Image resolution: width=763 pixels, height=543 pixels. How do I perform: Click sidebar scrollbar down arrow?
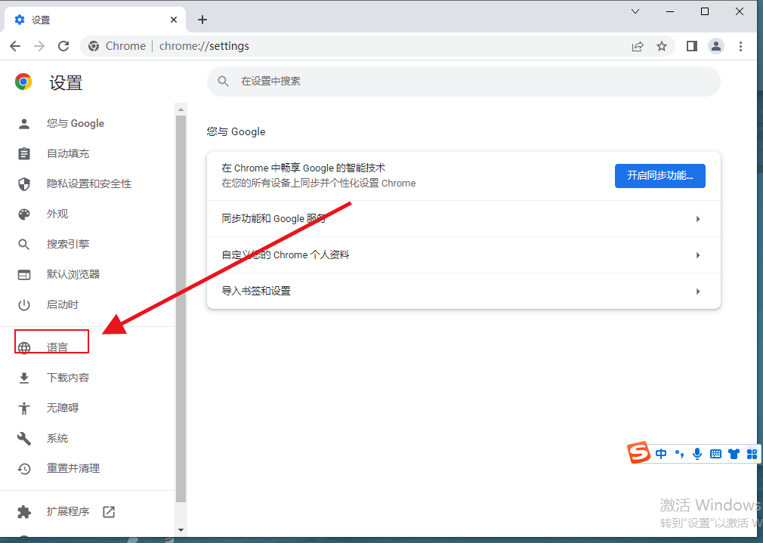(x=181, y=530)
